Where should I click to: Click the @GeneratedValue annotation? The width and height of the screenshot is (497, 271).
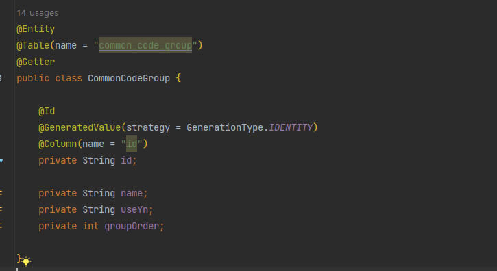[x=80, y=127]
